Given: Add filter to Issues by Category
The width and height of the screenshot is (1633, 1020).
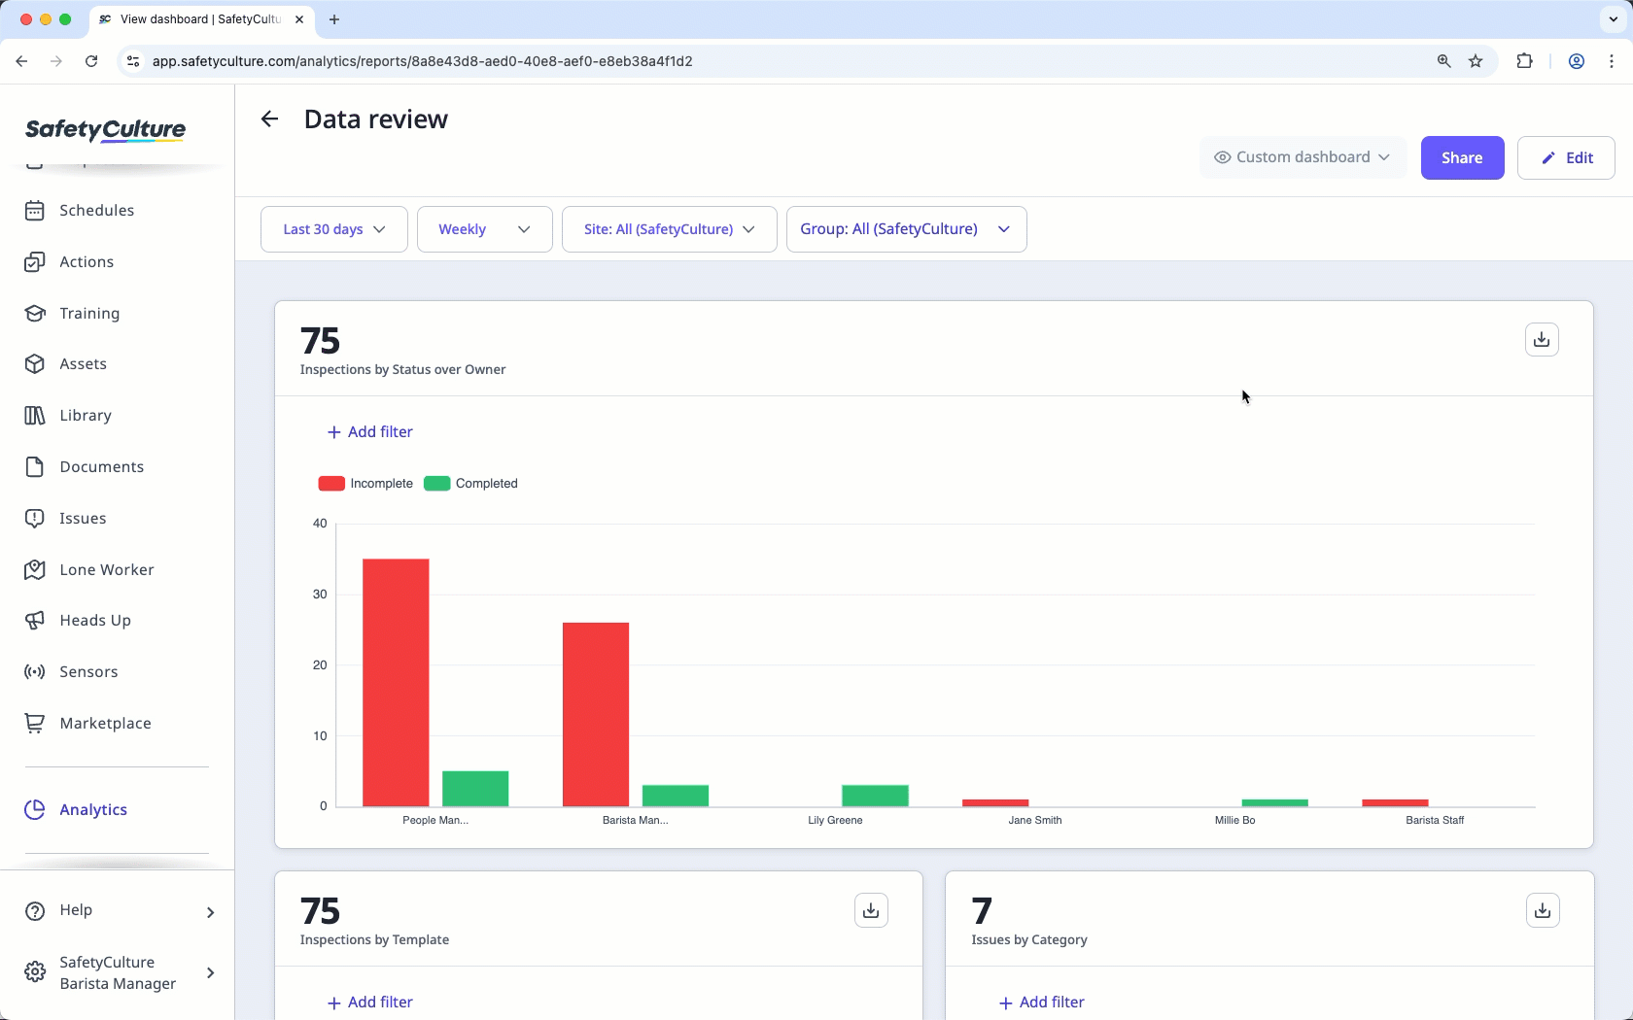Looking at the screenshot, I should (1042, 1003).
